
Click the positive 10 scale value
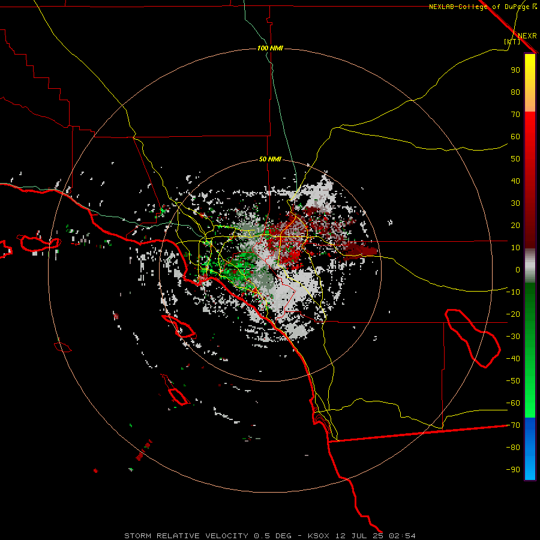point(515,248)
